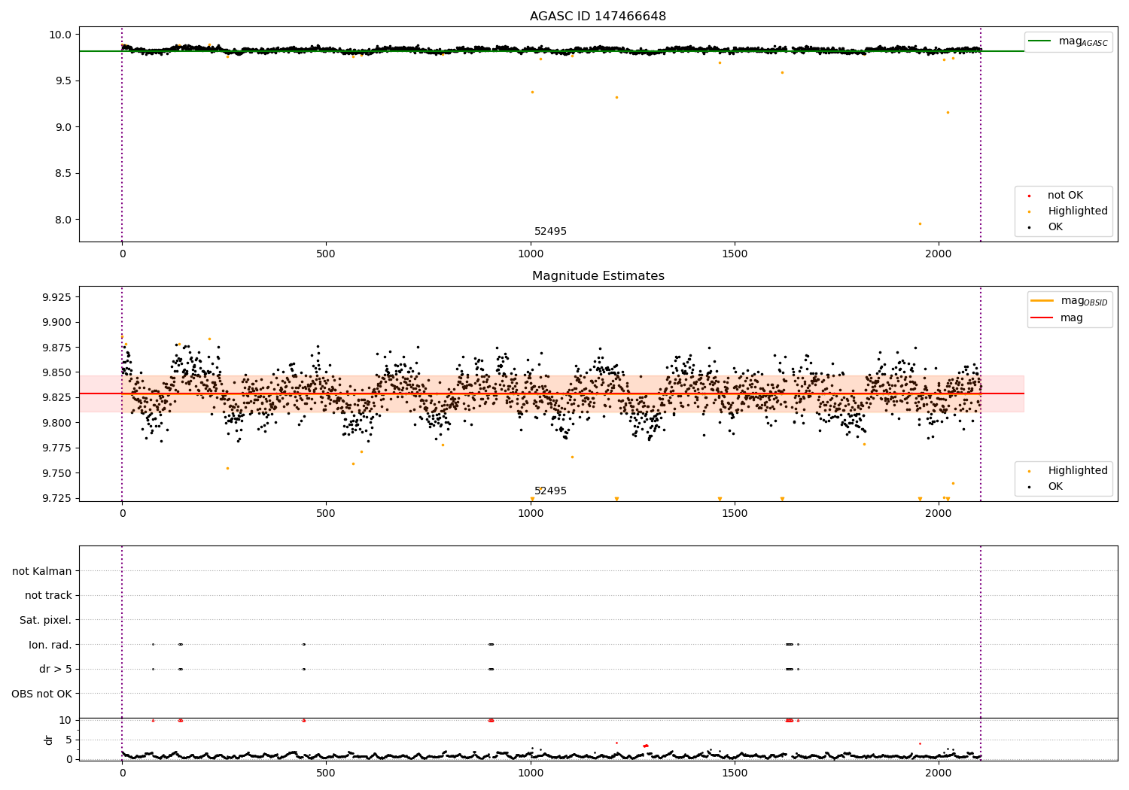Screen dimensions: 1129x790
Task: Click the mag AGASC legend entry in top plot
Action: (1068, 41)
